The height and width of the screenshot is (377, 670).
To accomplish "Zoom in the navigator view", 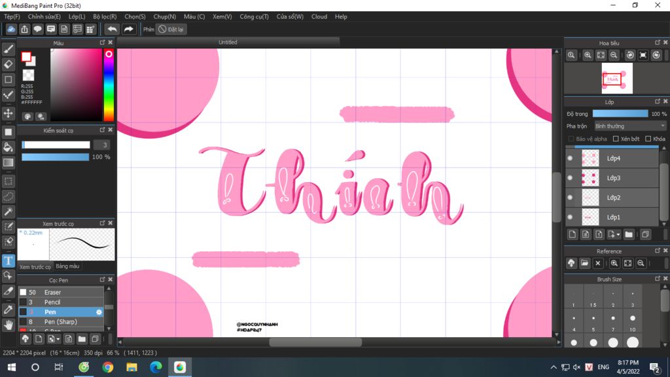I will tap(588, 55).
